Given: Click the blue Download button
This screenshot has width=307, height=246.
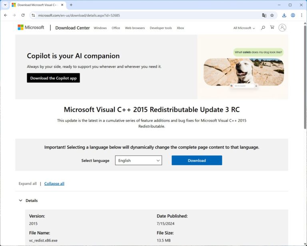Looking at the screenshot, I should [197, 160].
